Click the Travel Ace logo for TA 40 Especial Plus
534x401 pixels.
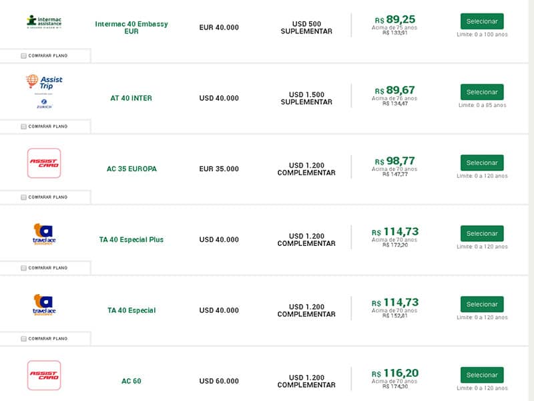point(44,235)
